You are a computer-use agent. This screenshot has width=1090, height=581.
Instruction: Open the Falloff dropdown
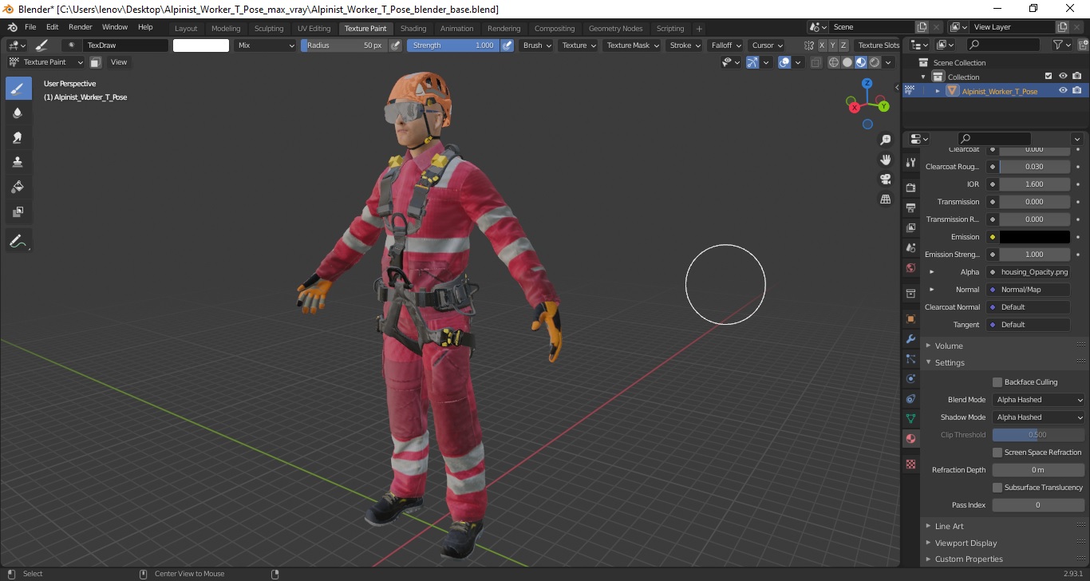pyautogui.click(x=725, y=45)
